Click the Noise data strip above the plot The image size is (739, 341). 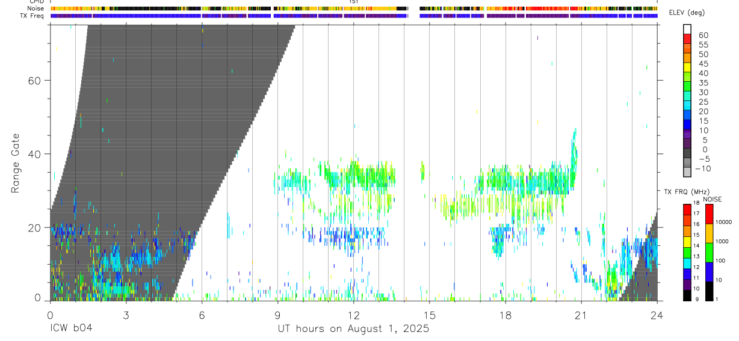354,8
